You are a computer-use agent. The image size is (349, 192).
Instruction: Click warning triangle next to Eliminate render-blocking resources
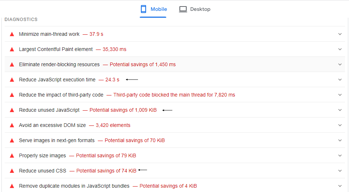[12, 64]
